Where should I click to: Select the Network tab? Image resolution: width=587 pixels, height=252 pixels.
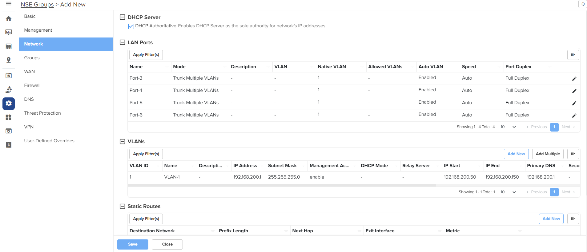click(x=66, y=44)
